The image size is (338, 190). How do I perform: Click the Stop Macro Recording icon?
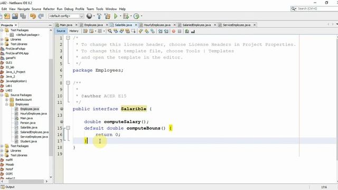tap(180, 31)
